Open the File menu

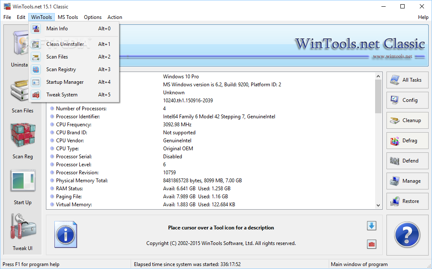[x=7, y=17]
